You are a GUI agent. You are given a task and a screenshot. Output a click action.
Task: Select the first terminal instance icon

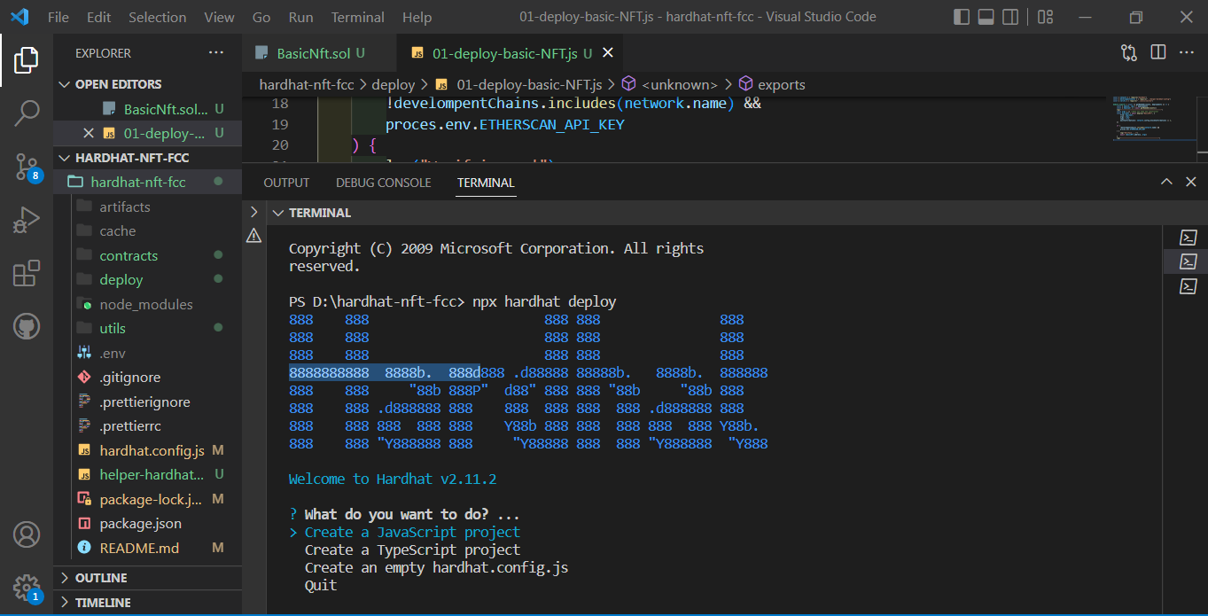point(1188,238)
